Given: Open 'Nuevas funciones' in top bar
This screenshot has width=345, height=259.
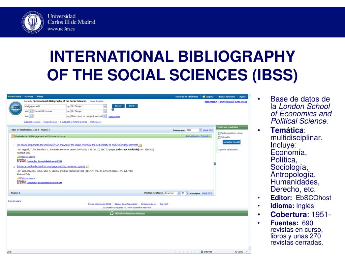Looking at the screenshot, I should click(227, 97).
